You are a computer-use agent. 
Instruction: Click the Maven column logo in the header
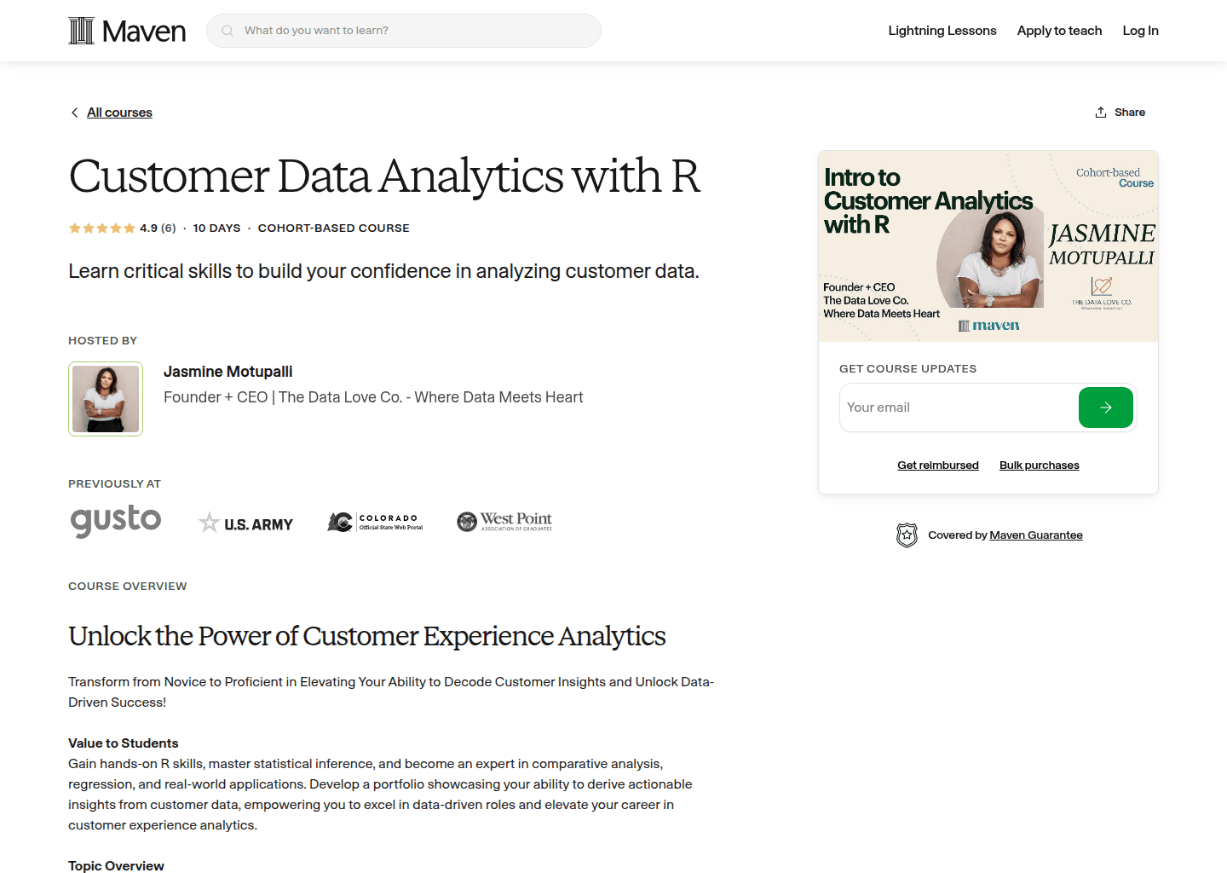[82, 30]
